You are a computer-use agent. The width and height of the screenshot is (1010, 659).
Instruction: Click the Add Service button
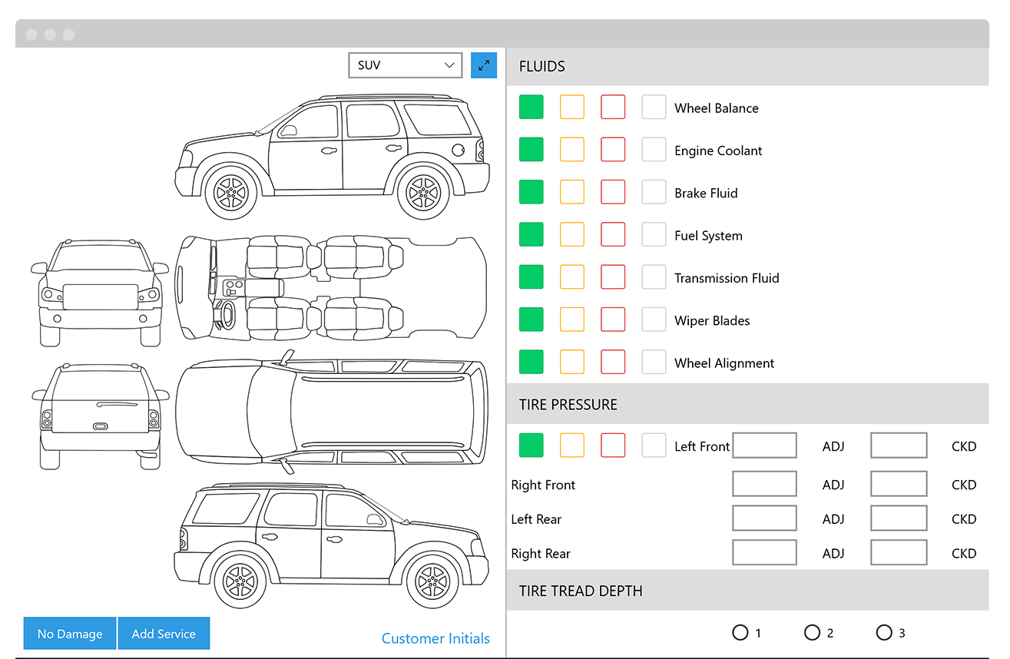coord(164,633)
